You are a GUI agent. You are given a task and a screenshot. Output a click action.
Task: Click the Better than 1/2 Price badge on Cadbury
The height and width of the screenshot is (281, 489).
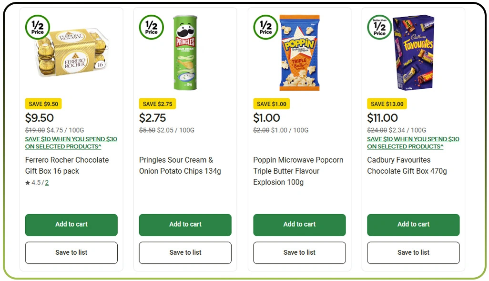point(379,27)
